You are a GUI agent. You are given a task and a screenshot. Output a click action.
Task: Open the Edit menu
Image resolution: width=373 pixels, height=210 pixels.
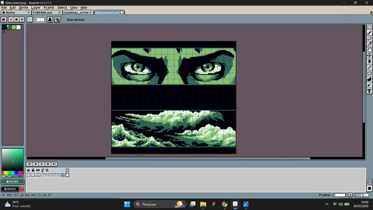pos(13,8)
